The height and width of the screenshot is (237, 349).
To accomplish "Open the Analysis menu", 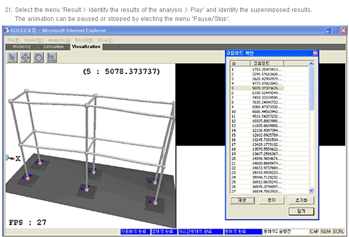I will [59, 40].
